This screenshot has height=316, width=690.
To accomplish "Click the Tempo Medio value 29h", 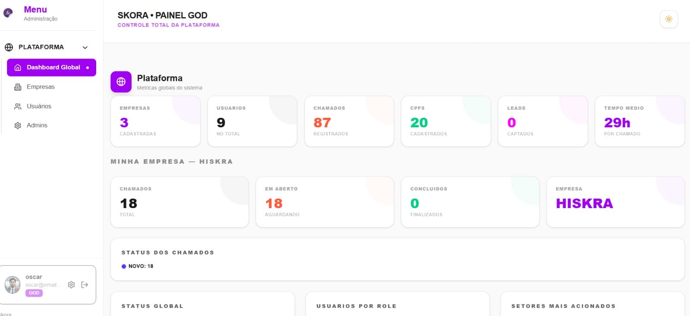I will pos(617,123).
